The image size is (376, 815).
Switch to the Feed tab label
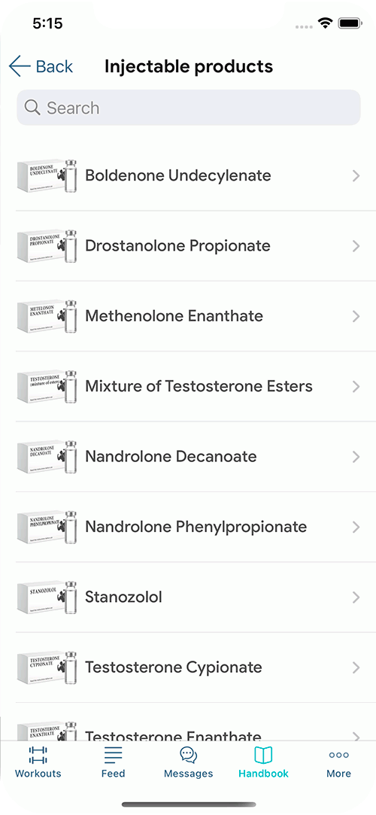114,774
